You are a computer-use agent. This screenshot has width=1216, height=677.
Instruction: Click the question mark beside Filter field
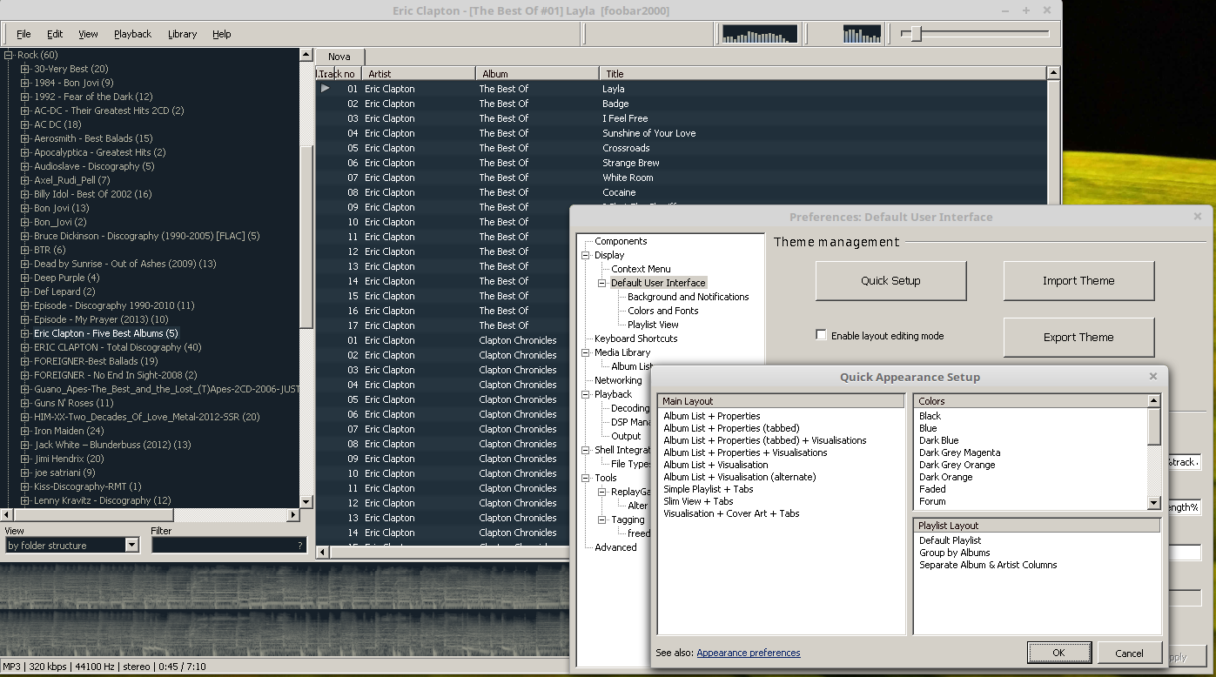300,545
